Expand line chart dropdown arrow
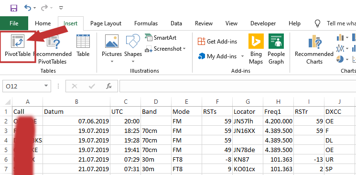 tap(347, 48)
